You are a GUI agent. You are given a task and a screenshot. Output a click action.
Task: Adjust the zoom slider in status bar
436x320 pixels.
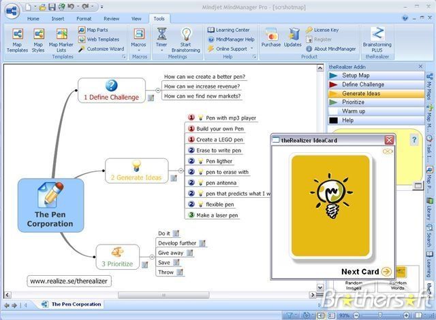(x=380, y=315)
